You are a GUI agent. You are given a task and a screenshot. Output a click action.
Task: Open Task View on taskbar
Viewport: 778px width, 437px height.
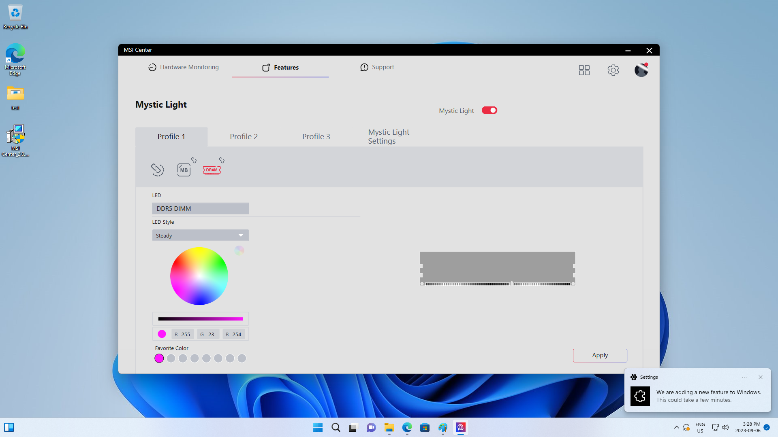coord(354,428)
